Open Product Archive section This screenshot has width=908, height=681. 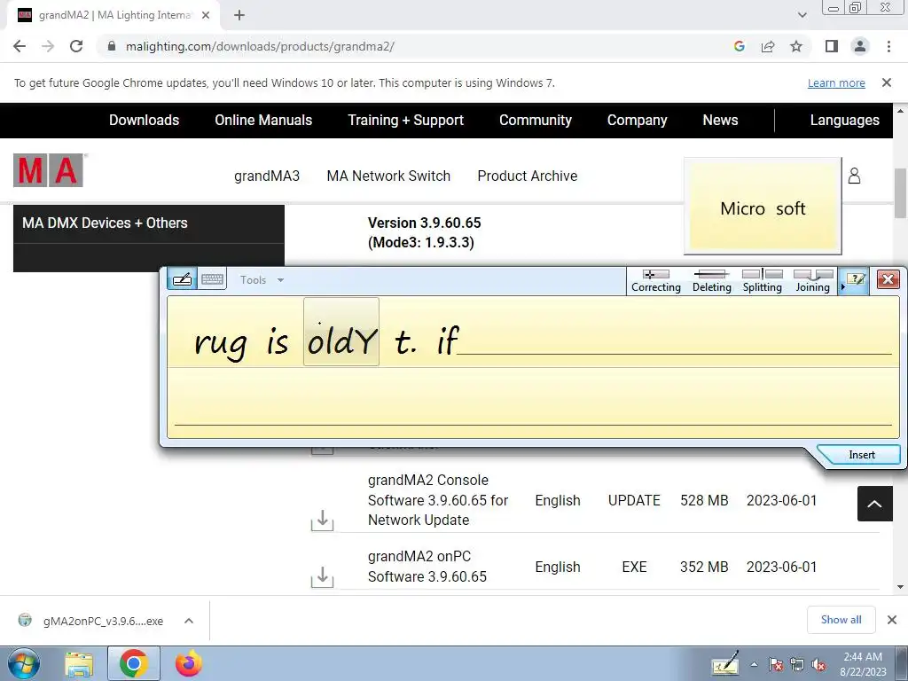click(527, 176)
